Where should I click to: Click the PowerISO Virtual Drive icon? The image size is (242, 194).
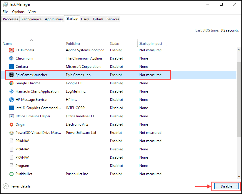(x=11, y=133)
